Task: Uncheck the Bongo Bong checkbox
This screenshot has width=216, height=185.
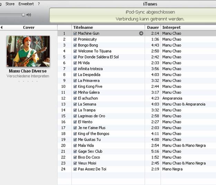Action: (75, 45)
